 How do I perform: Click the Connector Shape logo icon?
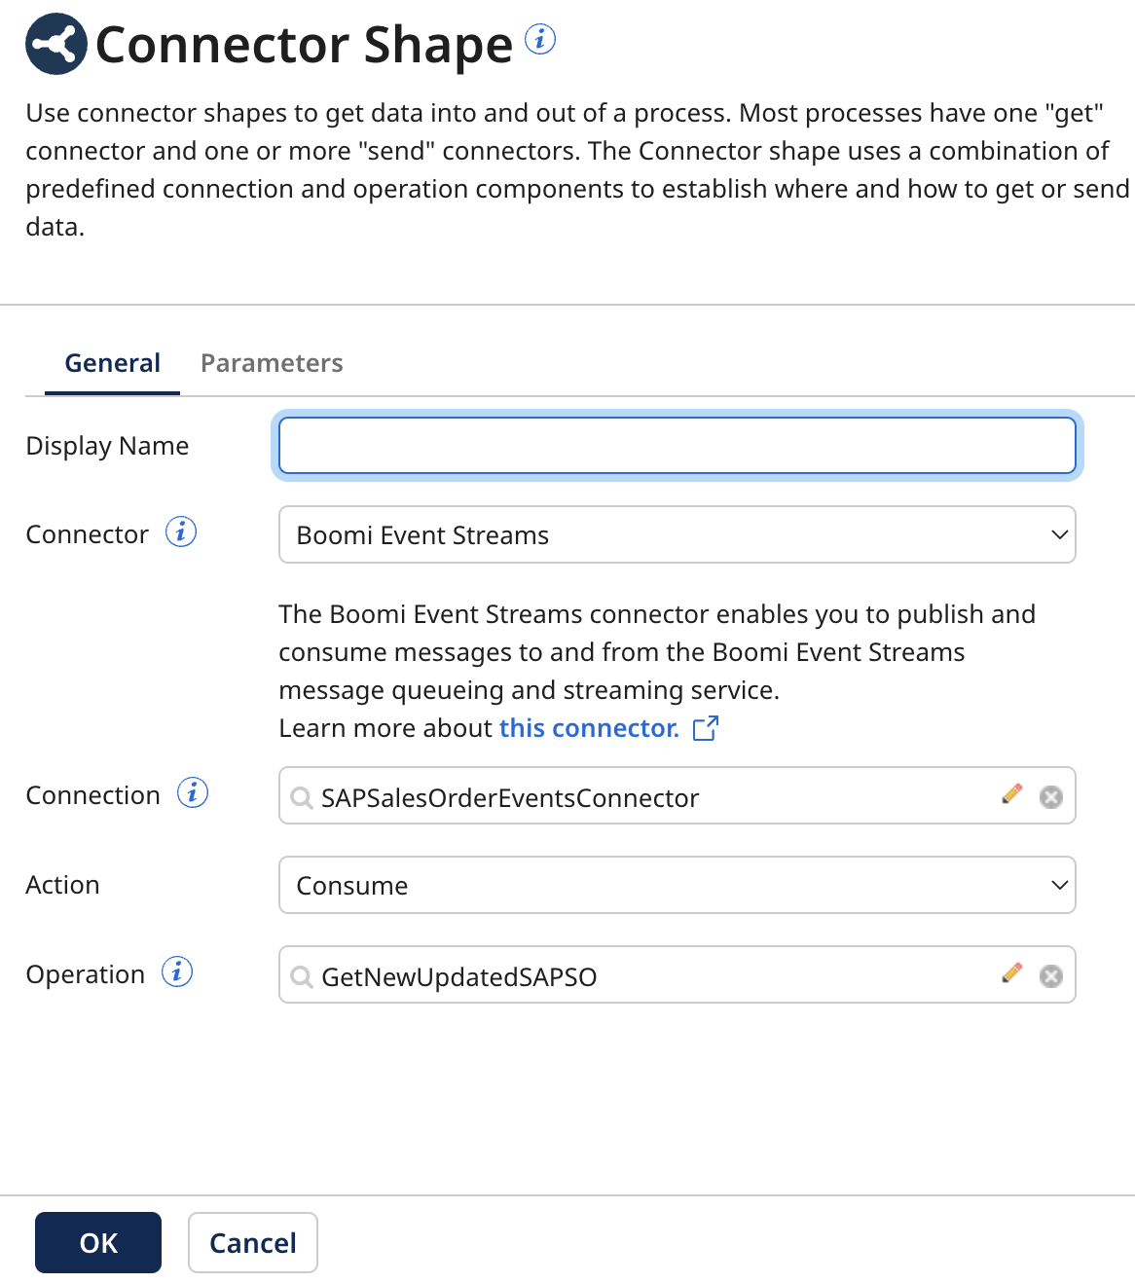click(x=54, y=43)
